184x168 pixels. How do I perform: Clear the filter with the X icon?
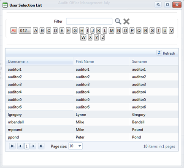click(x=126, y=21)
